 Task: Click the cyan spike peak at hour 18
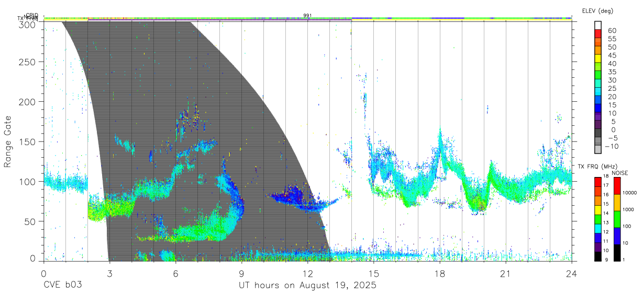tap(440, 137)
